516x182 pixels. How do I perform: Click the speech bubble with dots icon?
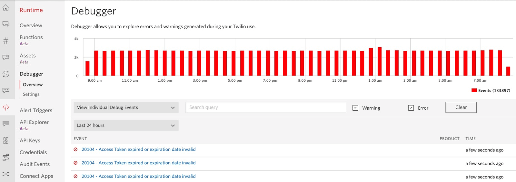pyautogui.click(x=6, y=91)
